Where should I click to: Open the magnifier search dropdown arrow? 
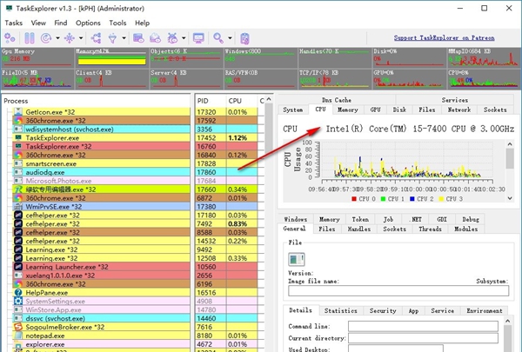(x=230, y=38)
